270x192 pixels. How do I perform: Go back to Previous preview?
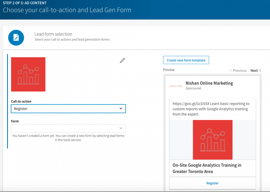click(x=238, y=71)
